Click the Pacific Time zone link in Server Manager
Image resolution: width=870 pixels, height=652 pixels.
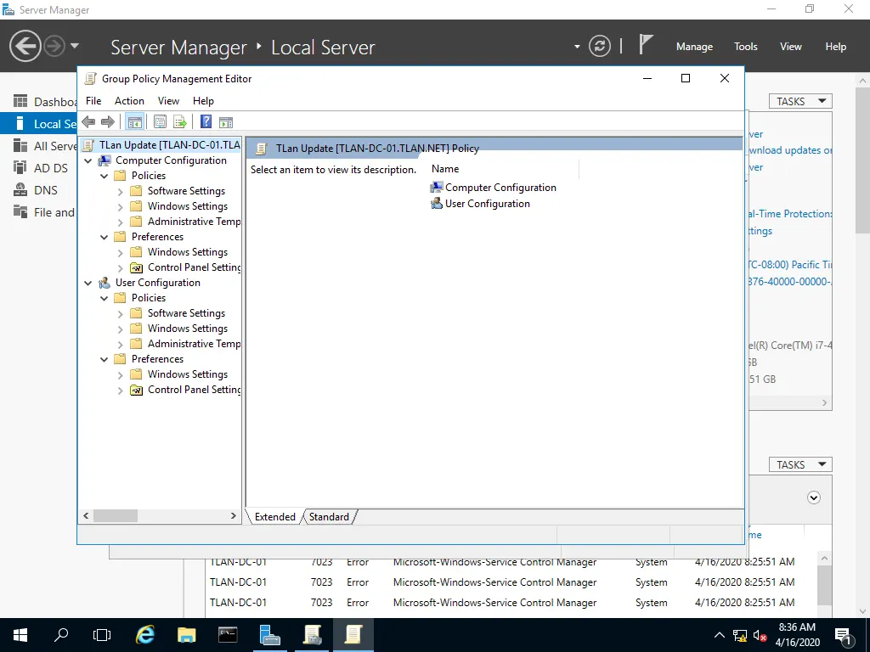(x=790, y=265)
